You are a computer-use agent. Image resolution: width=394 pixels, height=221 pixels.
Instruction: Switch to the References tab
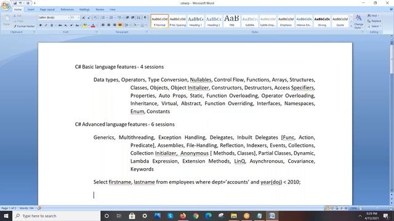(67, 10)
